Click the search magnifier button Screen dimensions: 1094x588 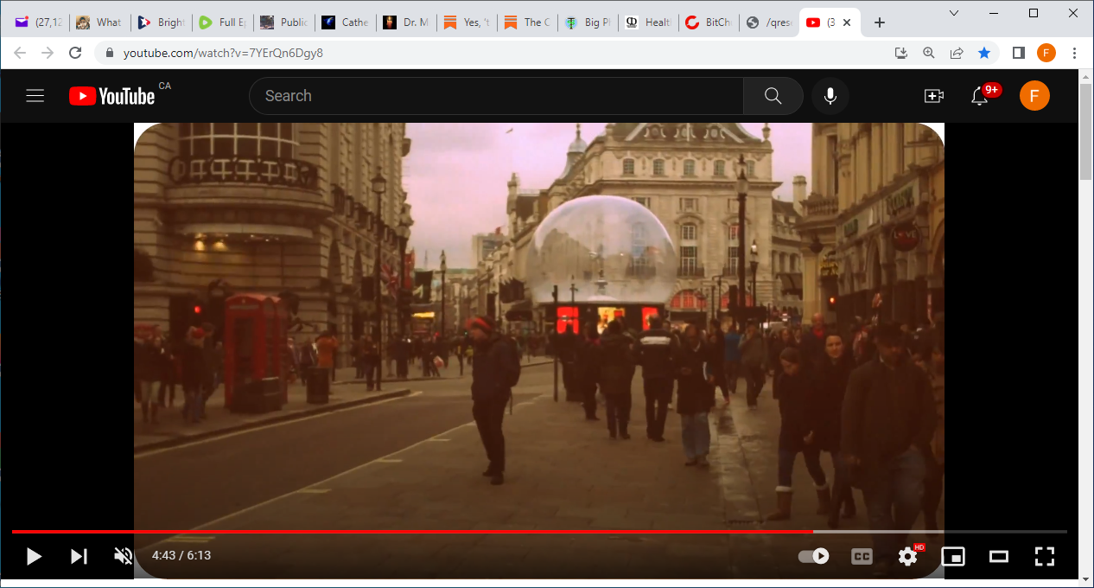(773, 96)
